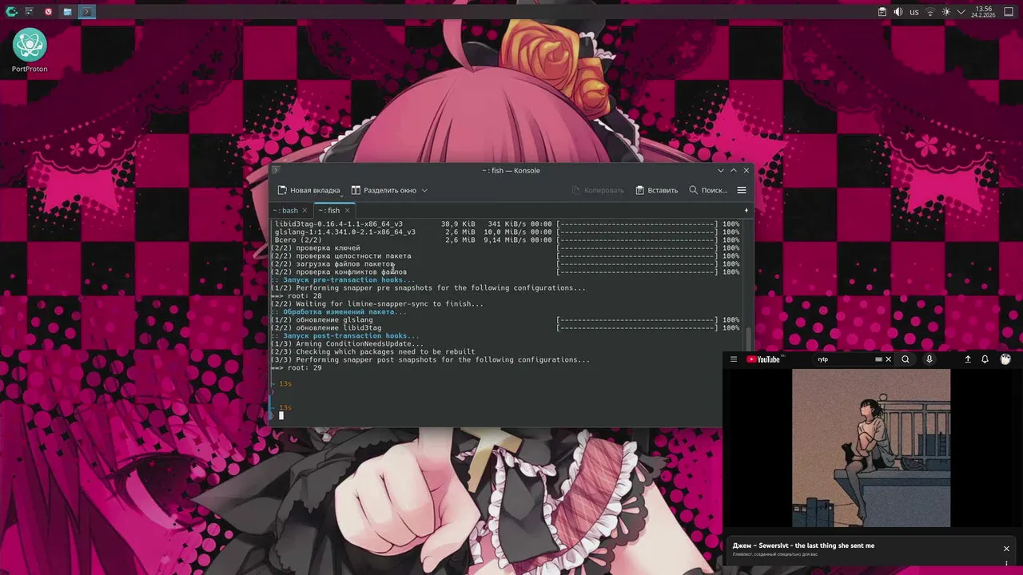1023x575 pixels.
Task: Open the file manager taskbar icon
Action: (67, 12)
